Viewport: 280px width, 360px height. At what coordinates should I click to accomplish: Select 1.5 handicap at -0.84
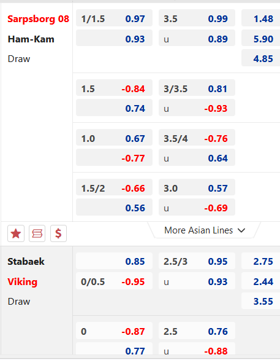pos(114,88)
